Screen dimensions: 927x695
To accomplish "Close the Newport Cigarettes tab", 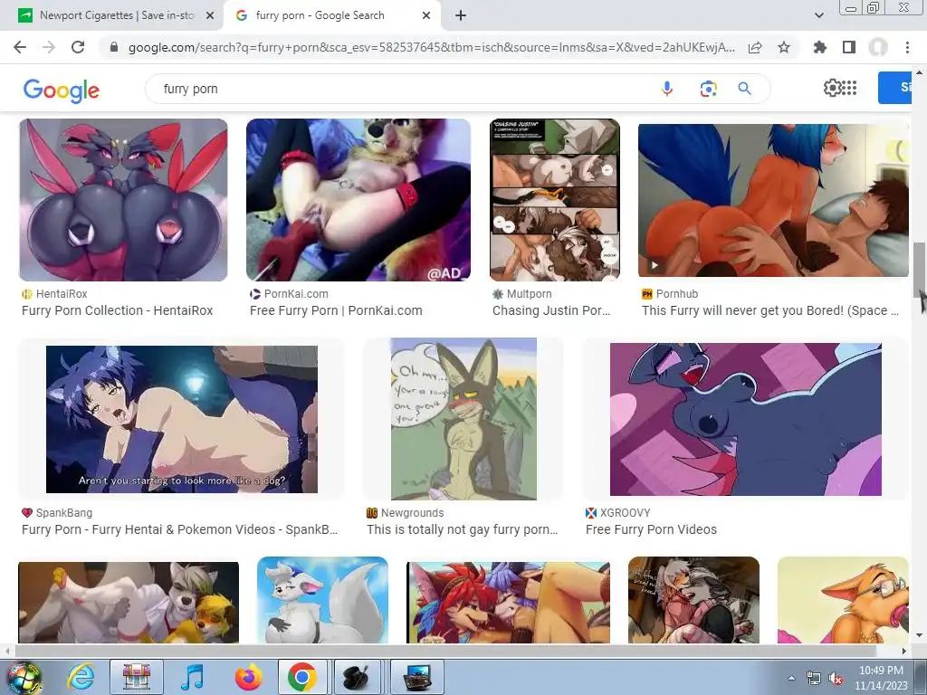I will pyautogui.click(x=210, y=16).
